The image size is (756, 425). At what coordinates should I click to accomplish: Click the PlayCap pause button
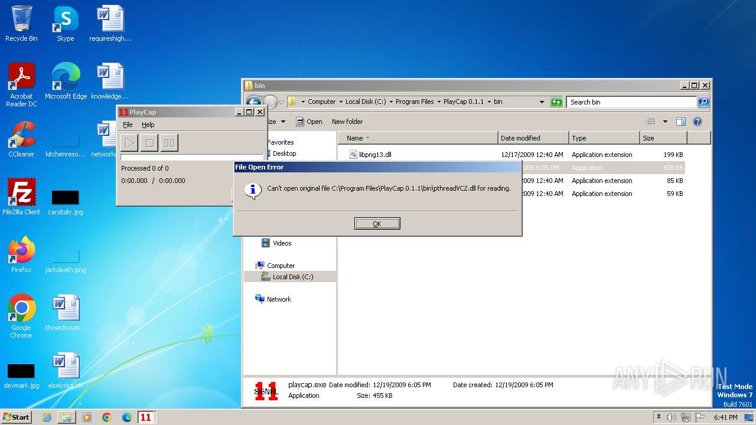pos(169,142)
